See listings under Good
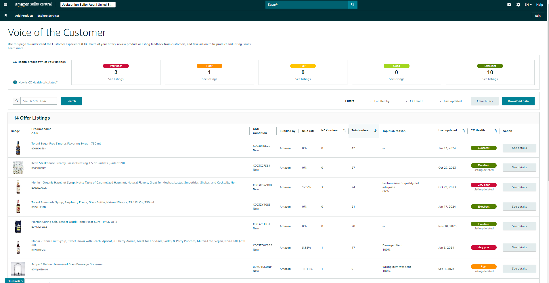The height and width of the screenshot is (283, 549). (x=397, y=79)
